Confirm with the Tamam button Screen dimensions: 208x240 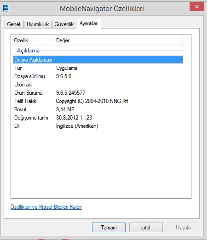tap(109, 228)
